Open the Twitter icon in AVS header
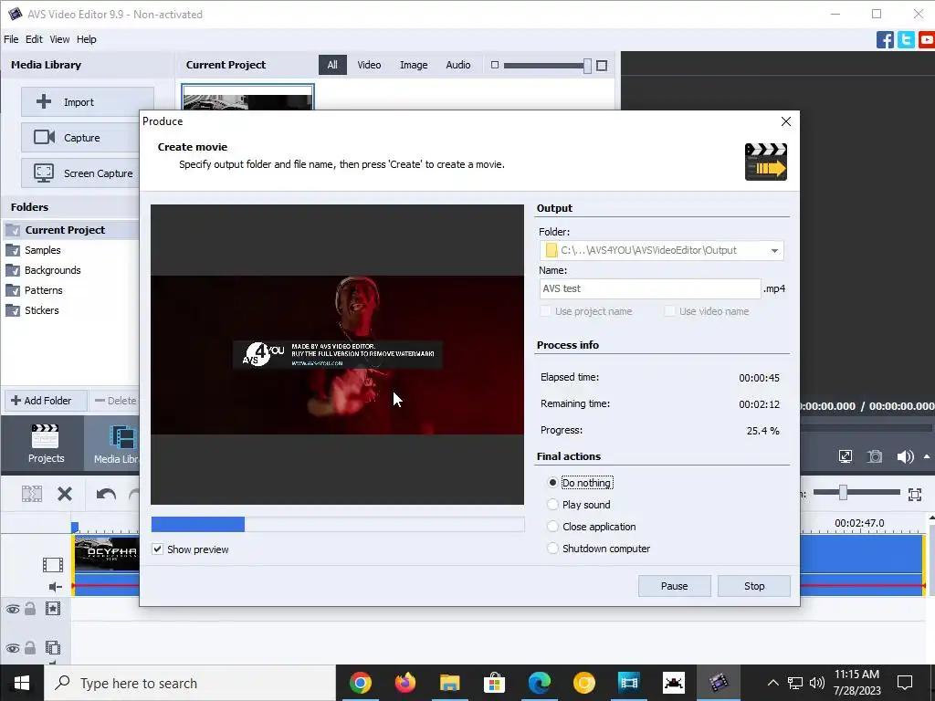This screenshot has width=935, height=701. (906, 40)
